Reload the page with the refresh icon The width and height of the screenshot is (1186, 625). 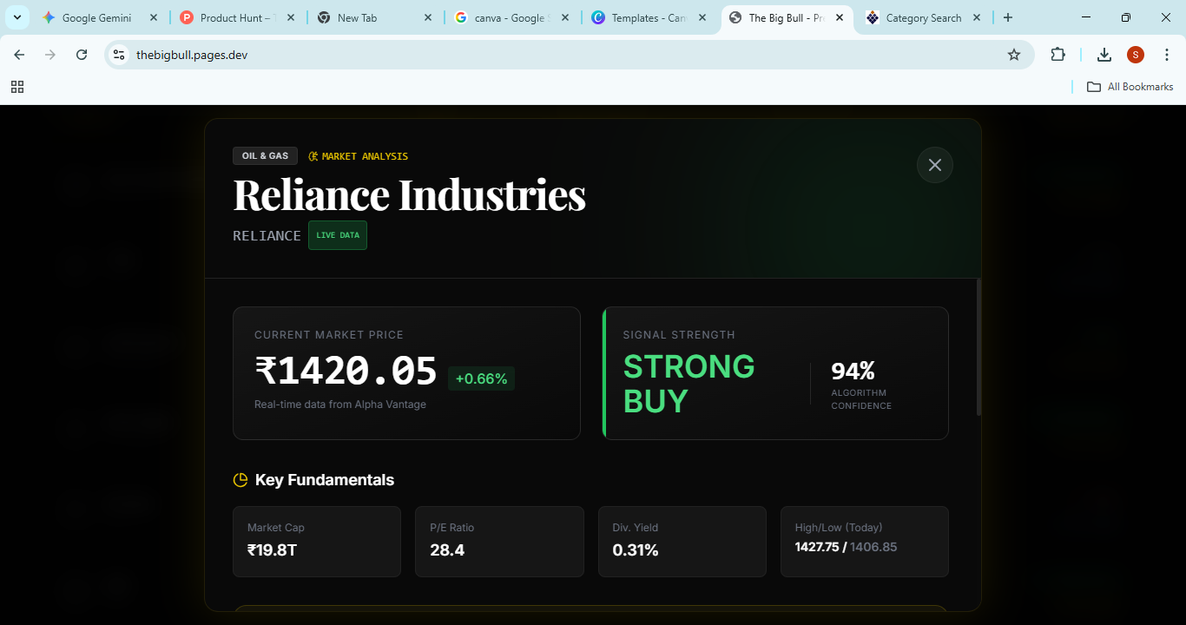pos(81,54)
